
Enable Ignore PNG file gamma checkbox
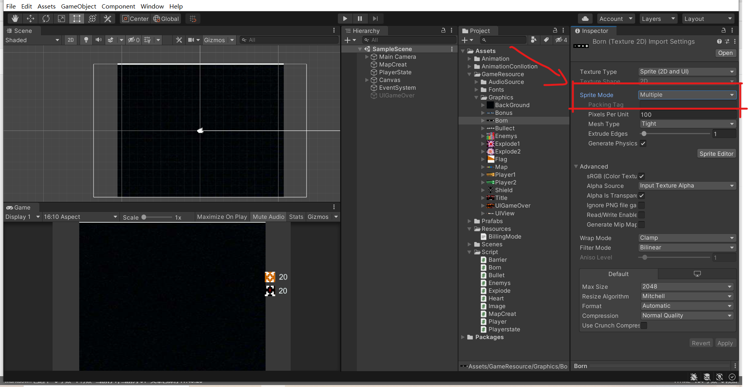click(x=642, y=205)
